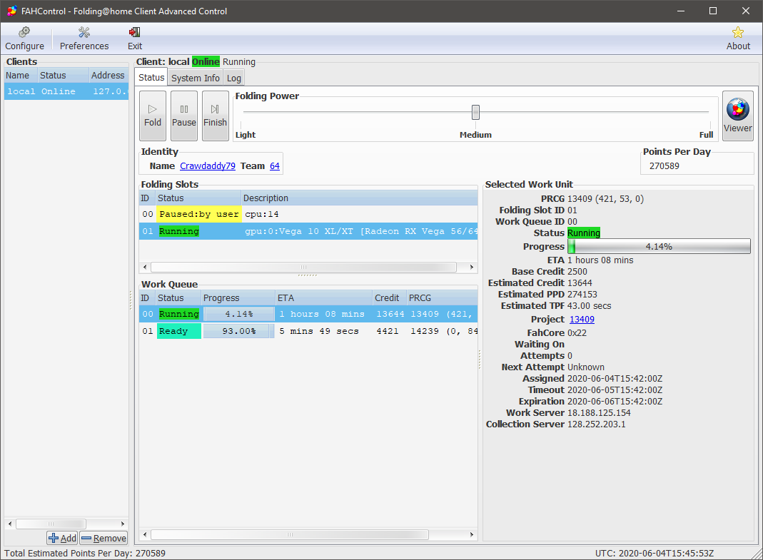The image size is (763, 560).
Task: Switch to the Status tab
Action: [x=151, y=77]
